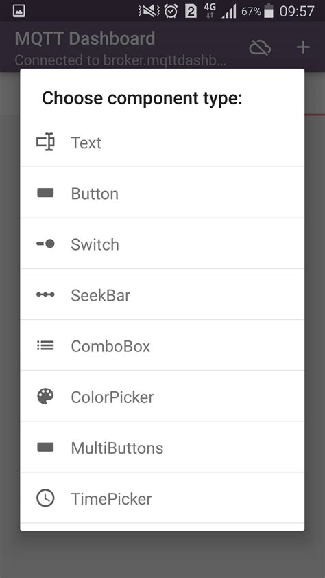Click the SeekBar slider icon
Viewport: 325px width, 578px height.
(45, 294)
